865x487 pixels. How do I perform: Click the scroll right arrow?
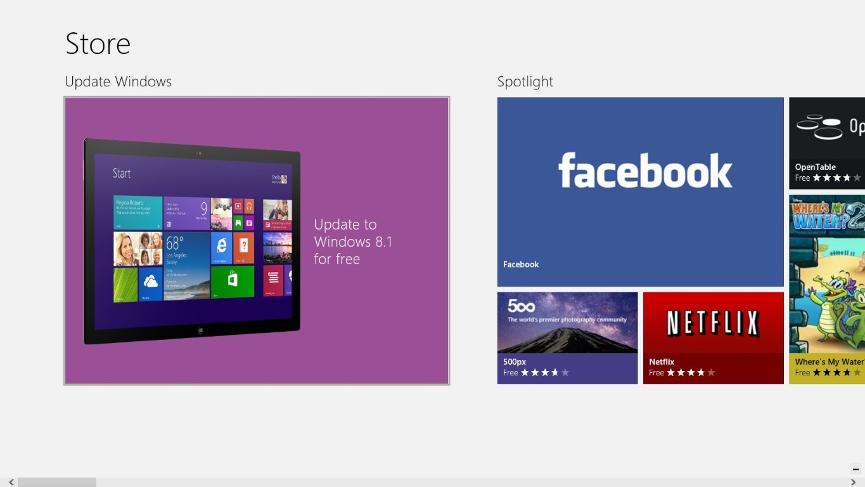point(854,483)
